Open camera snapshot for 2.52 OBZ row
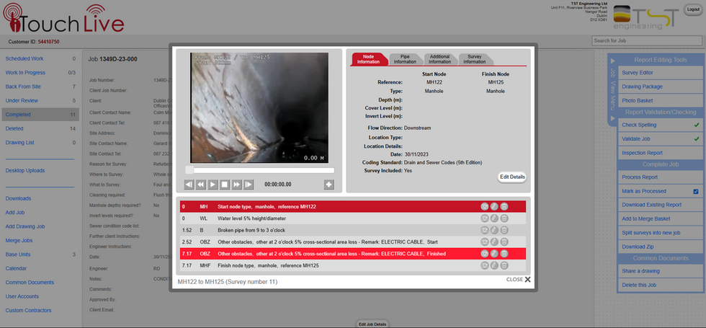The height and width of the screenshot is (328, 706). [x=485, y=242]
